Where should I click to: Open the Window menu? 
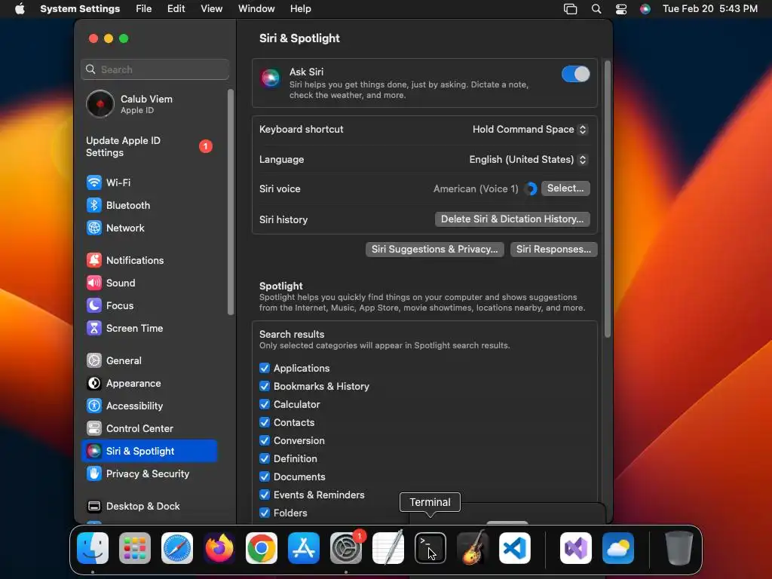(x=256, y=9)
